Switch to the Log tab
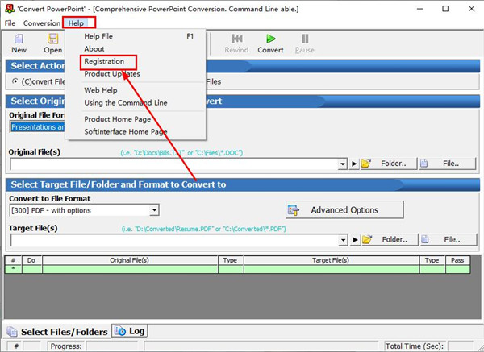Image resolution: width=484 pixels, height=352 pixels. tap(130, 331)
